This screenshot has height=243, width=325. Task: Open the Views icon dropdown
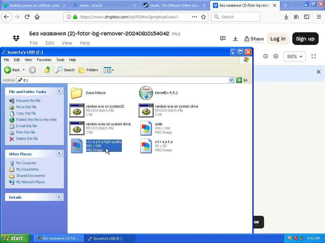pos(109,70)
